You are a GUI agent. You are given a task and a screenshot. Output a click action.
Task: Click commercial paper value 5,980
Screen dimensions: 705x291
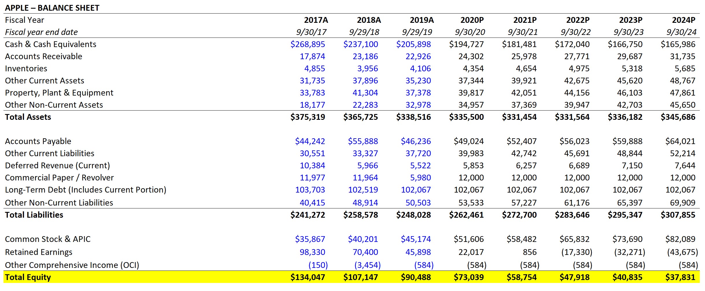point(420,178)
